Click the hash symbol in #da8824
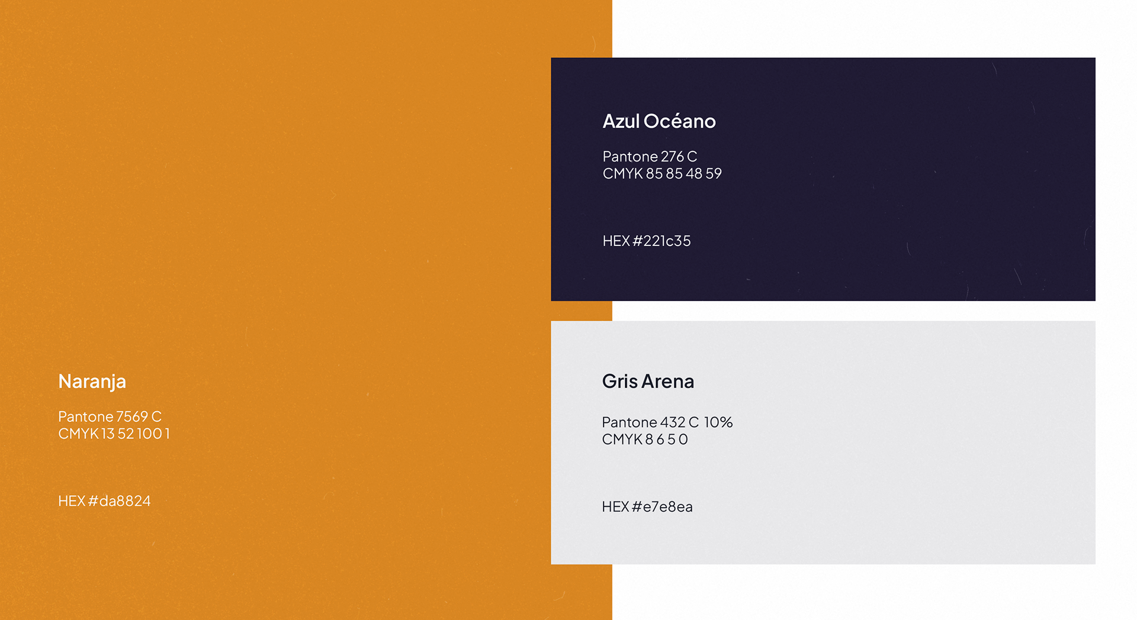 (93, 501)
